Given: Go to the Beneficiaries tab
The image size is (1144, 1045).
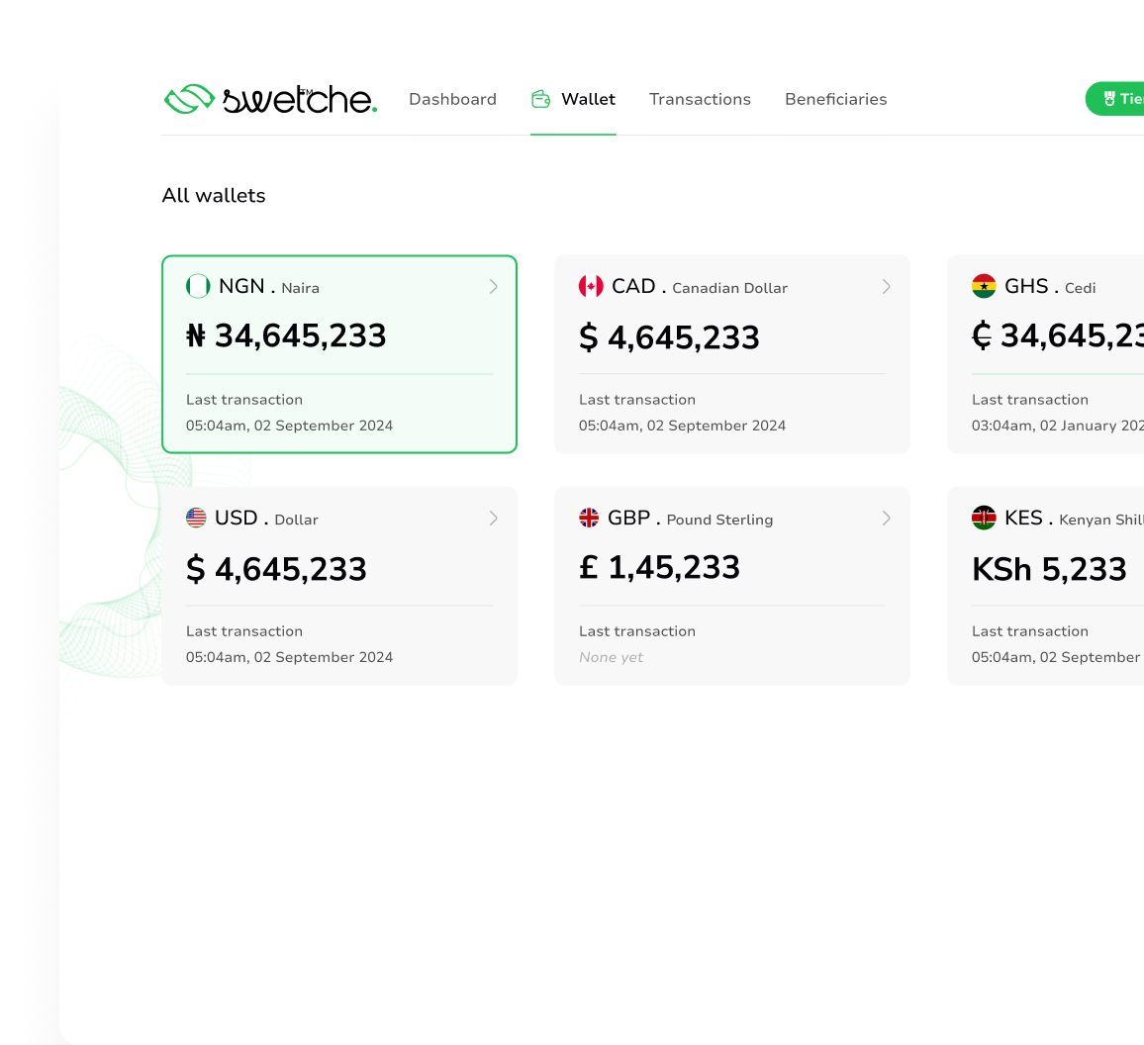Looking at the screenshot, I should 835,99.
